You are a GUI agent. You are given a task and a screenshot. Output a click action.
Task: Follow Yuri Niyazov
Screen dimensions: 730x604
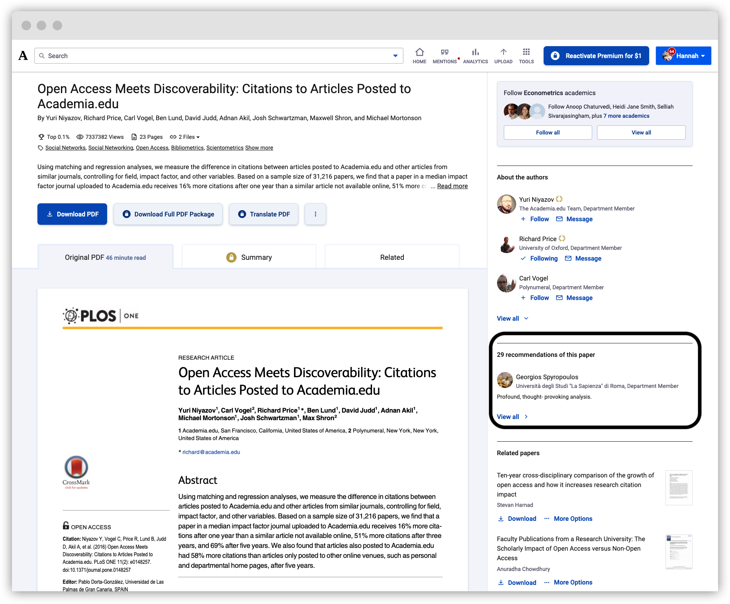click(535, 219)
